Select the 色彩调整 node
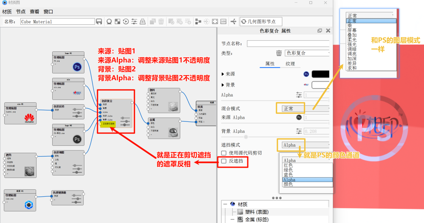424x223 pixels. coord(68,163)
